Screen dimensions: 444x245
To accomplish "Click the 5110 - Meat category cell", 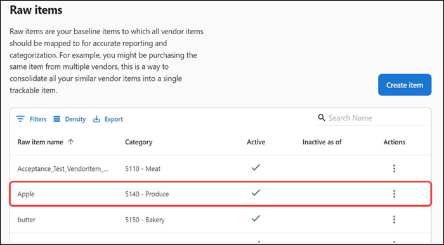I will (143, 168).
